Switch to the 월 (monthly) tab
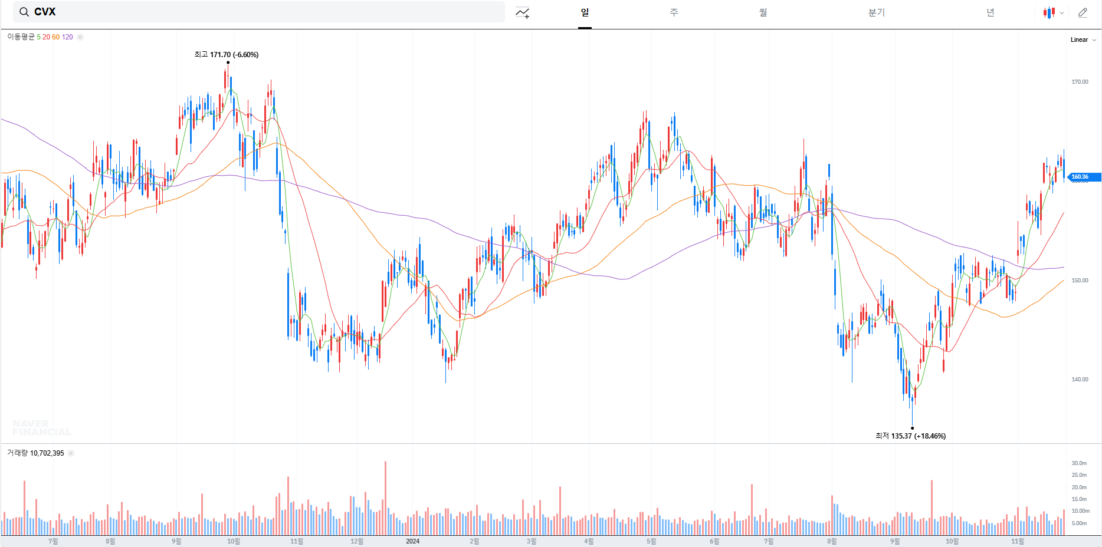This screenshot has height=547, width=1102. click(763, 12)
